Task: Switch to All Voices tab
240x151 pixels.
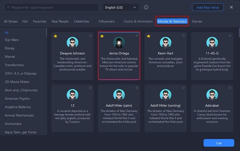Action: (x=11, y=22)
